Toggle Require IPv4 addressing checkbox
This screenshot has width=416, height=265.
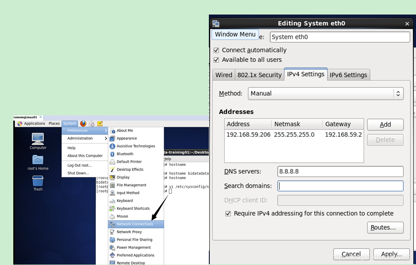[228, 214]
